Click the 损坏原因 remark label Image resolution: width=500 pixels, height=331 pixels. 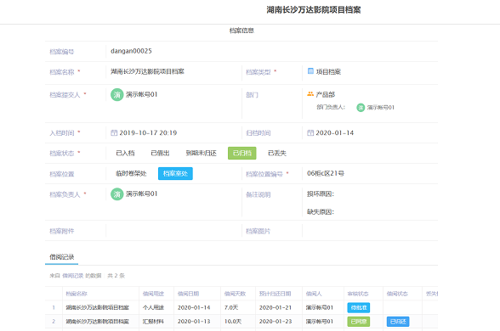pyautogui.click(x=321, y=194)
